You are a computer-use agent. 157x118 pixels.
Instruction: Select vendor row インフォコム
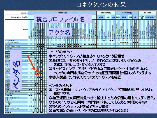(x=17, y=48)
